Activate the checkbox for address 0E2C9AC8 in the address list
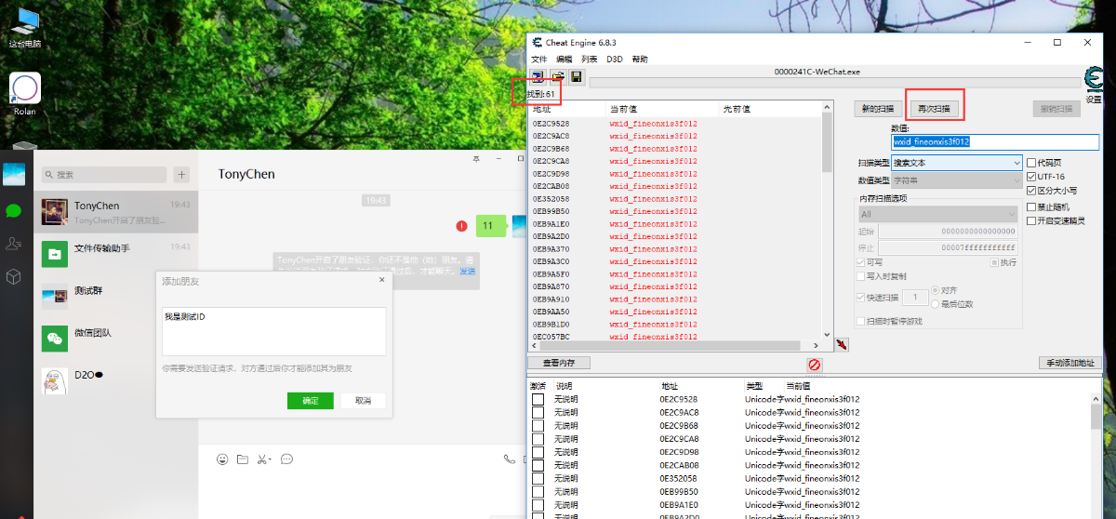The image size is (1116, 519). pyautogui.click(x=538, y=412)
